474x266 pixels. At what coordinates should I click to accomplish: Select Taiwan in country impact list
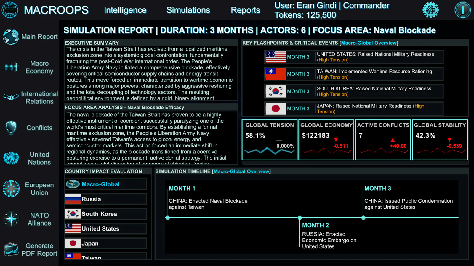click(106, 256)
